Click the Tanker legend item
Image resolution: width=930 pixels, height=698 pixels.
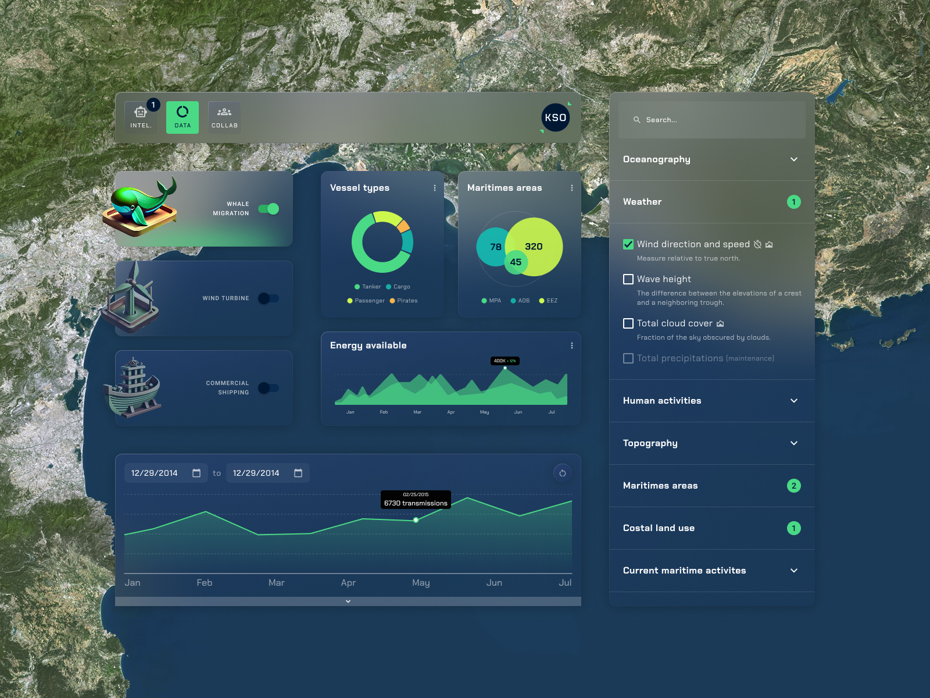pos(367,287)
